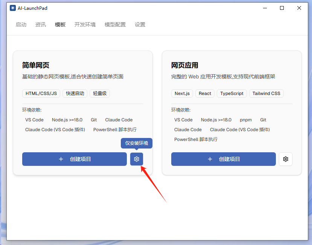Click 环境依赖 label in 简单网页 card
312x245 pixels.
(x=32, y=110)
